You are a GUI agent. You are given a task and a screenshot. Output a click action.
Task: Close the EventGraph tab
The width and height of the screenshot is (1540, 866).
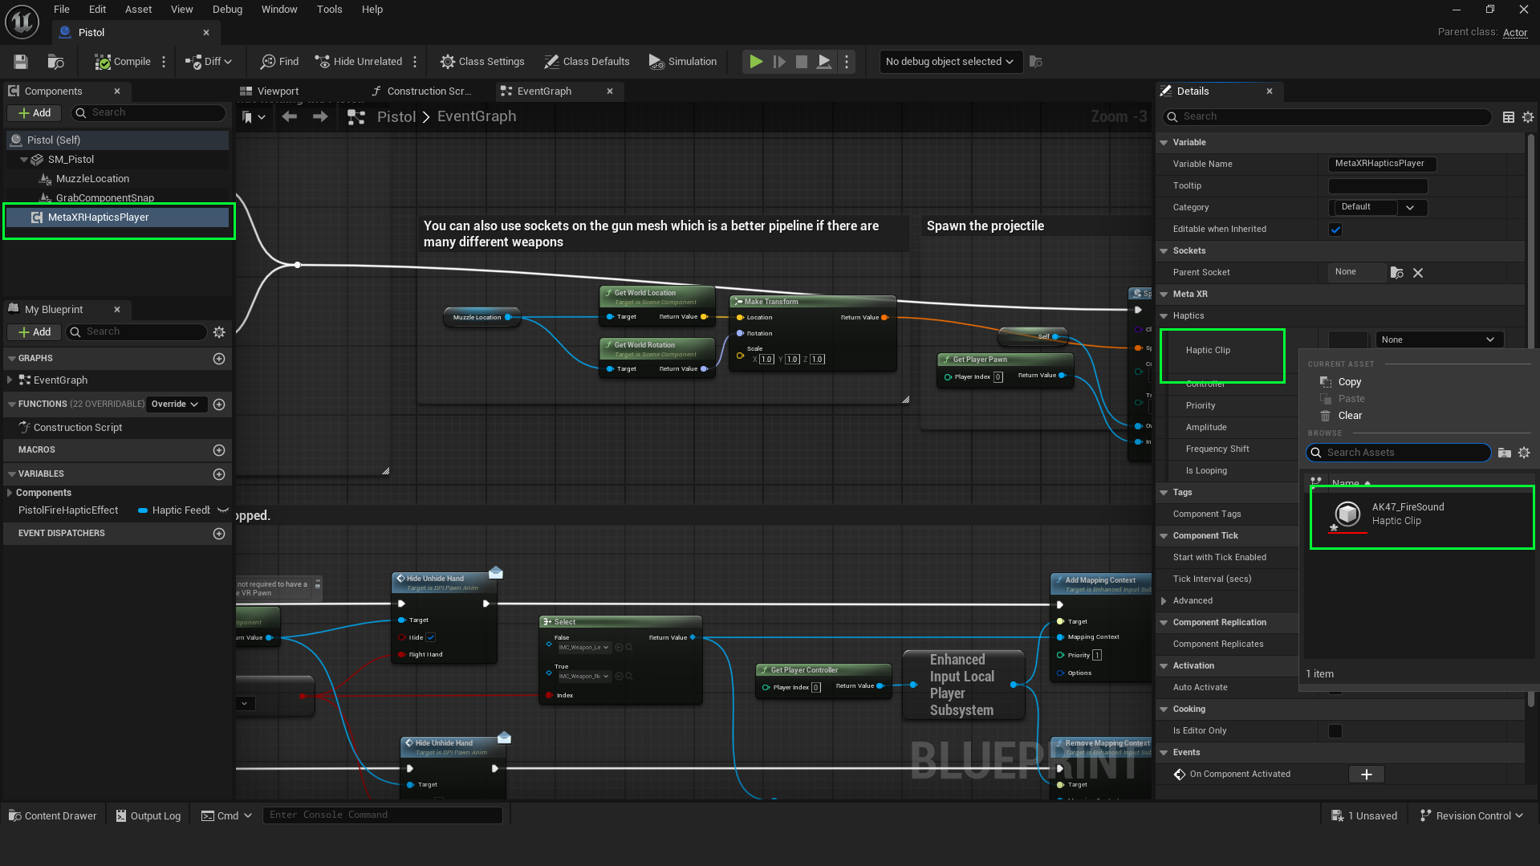[610, 91]
